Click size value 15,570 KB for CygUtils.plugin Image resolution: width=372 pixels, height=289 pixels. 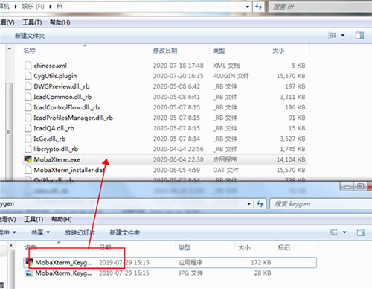click(x=291, y=76)
